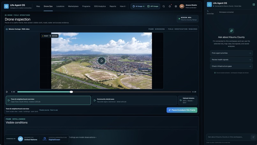The height and width of the screenshot is (145, 257).
Task: Open the settings gear icon
Action: 176,6
